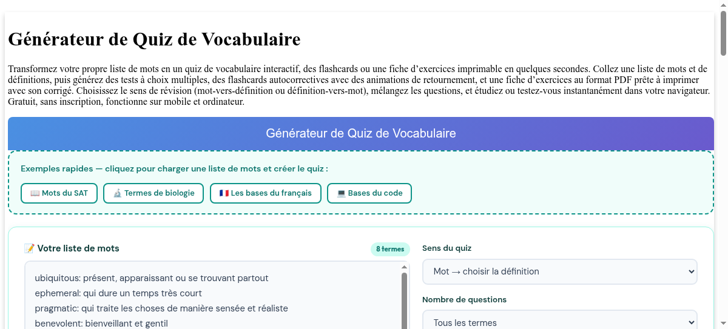
Task: Click the 8 termes count badge
Action: 390,249
